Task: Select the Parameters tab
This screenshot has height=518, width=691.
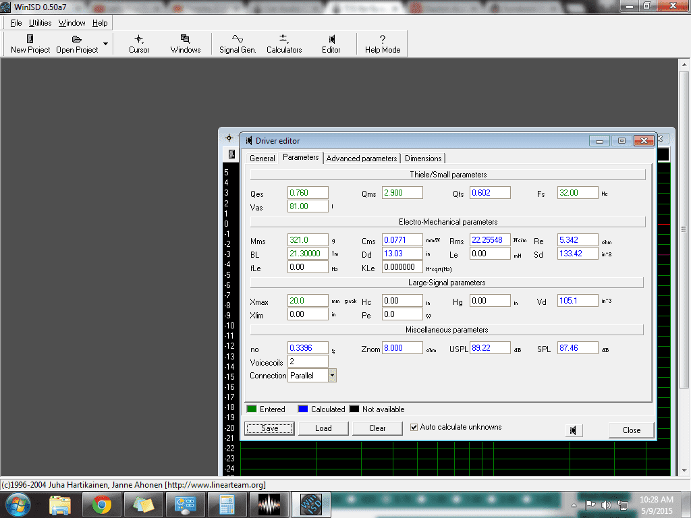Action: 300,157
